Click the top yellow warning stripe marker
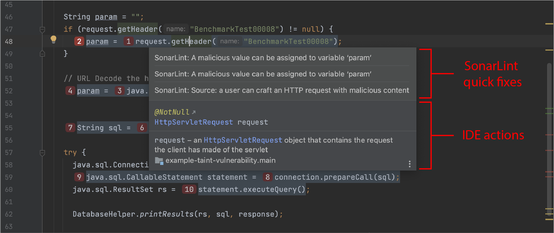This screenshot has height=233, width=554. tap(549, 24)
